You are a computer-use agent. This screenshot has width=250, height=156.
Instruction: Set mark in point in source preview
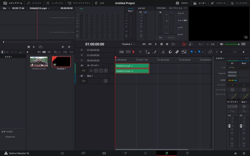63,47
